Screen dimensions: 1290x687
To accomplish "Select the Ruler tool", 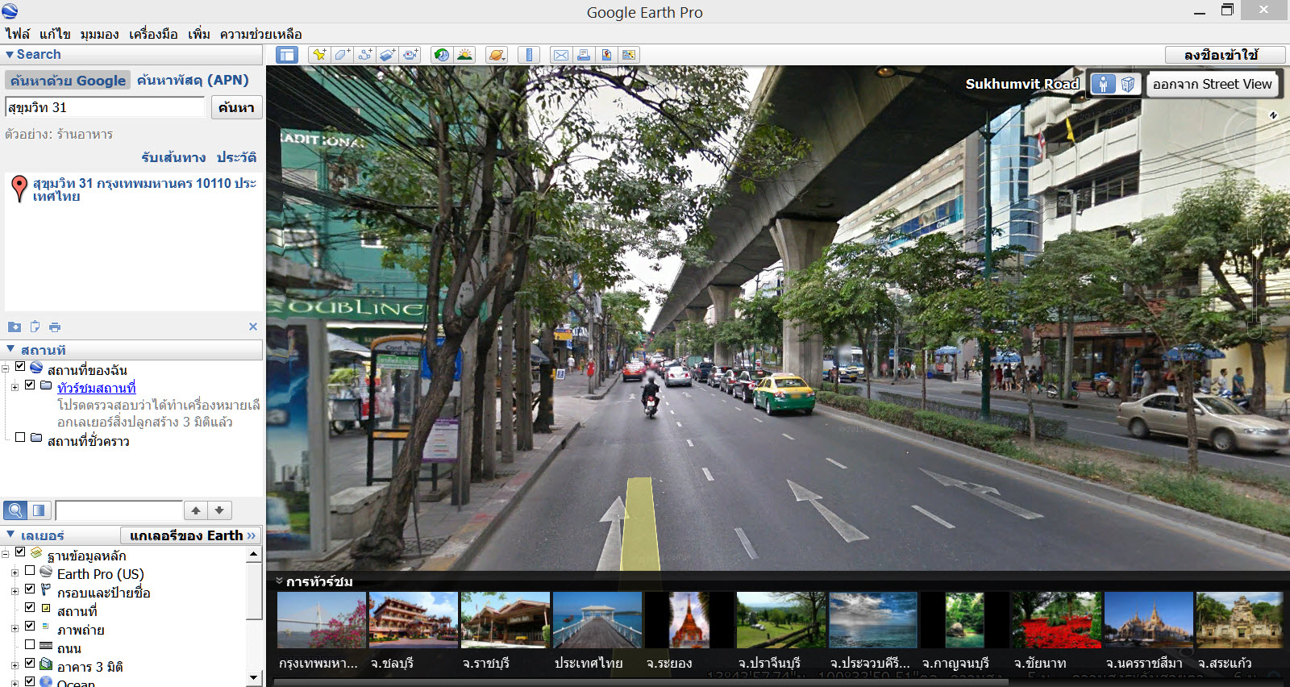I will click(x=529, y=55).
